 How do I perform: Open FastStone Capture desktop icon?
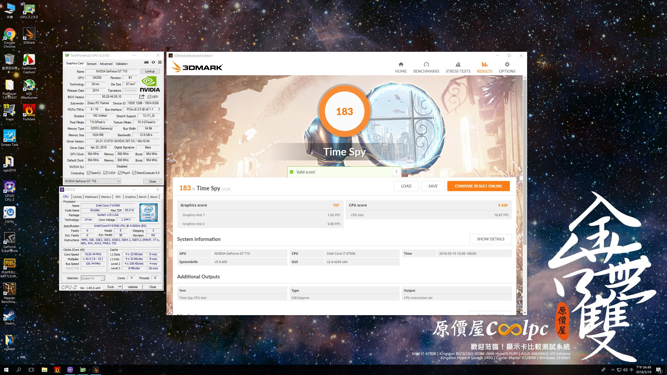[x=29, y=64]
